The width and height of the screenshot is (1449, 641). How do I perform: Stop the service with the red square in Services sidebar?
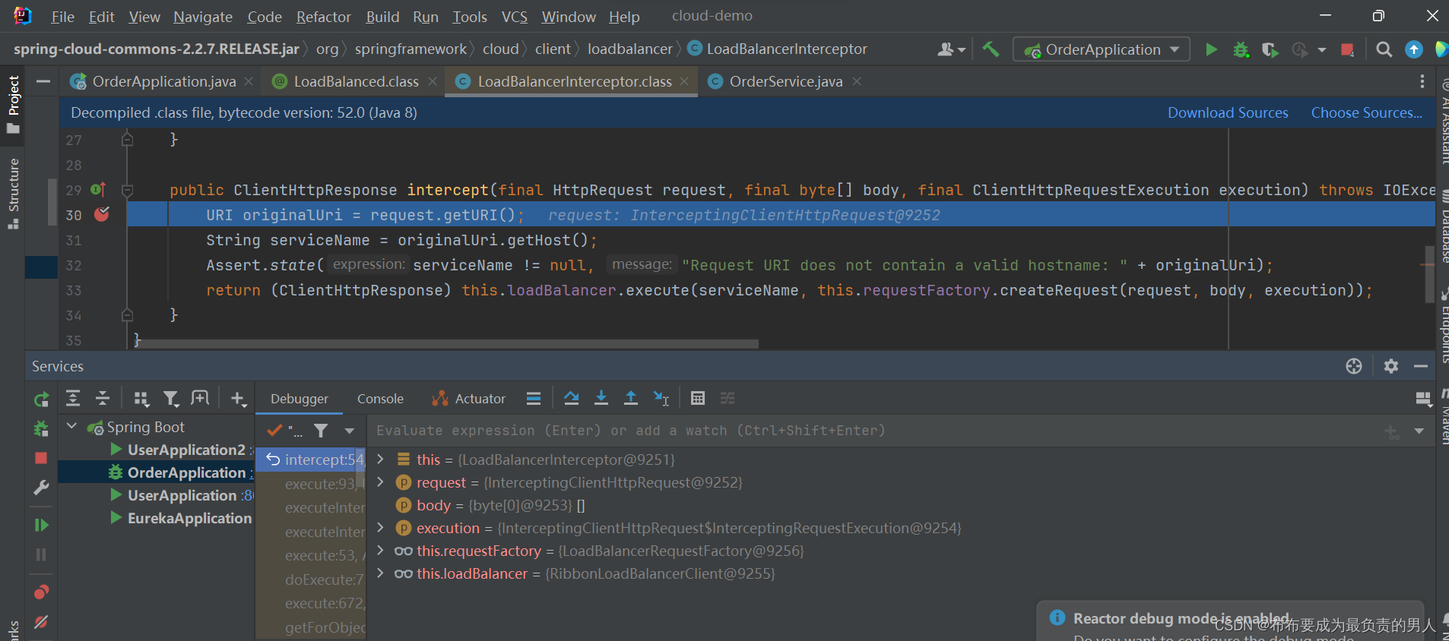(x=41, y=458)
